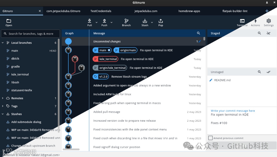The width and height of the screenshot is (277, 157).
Task: Search commit messages with magnifier icon
Action: pyautogui.click(x=198, y=33)
